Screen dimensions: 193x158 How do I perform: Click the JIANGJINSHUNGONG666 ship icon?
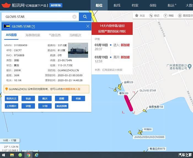coord(130,132)
